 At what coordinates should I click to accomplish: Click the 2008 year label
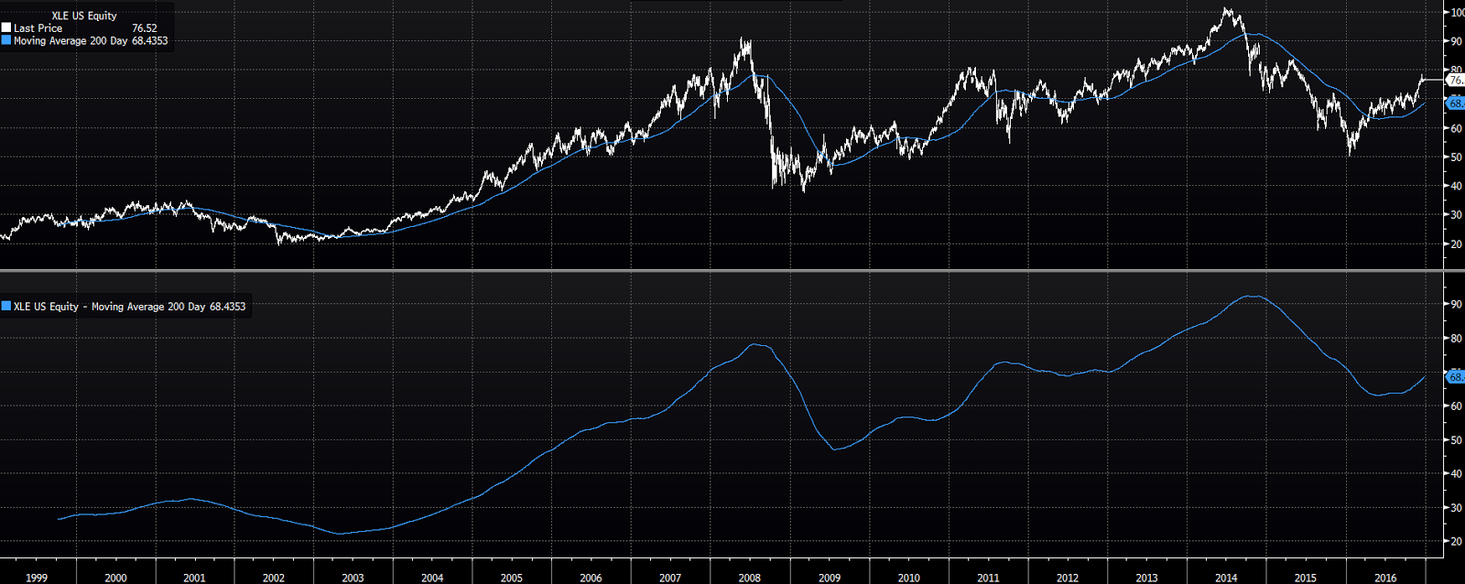point(750,578)
